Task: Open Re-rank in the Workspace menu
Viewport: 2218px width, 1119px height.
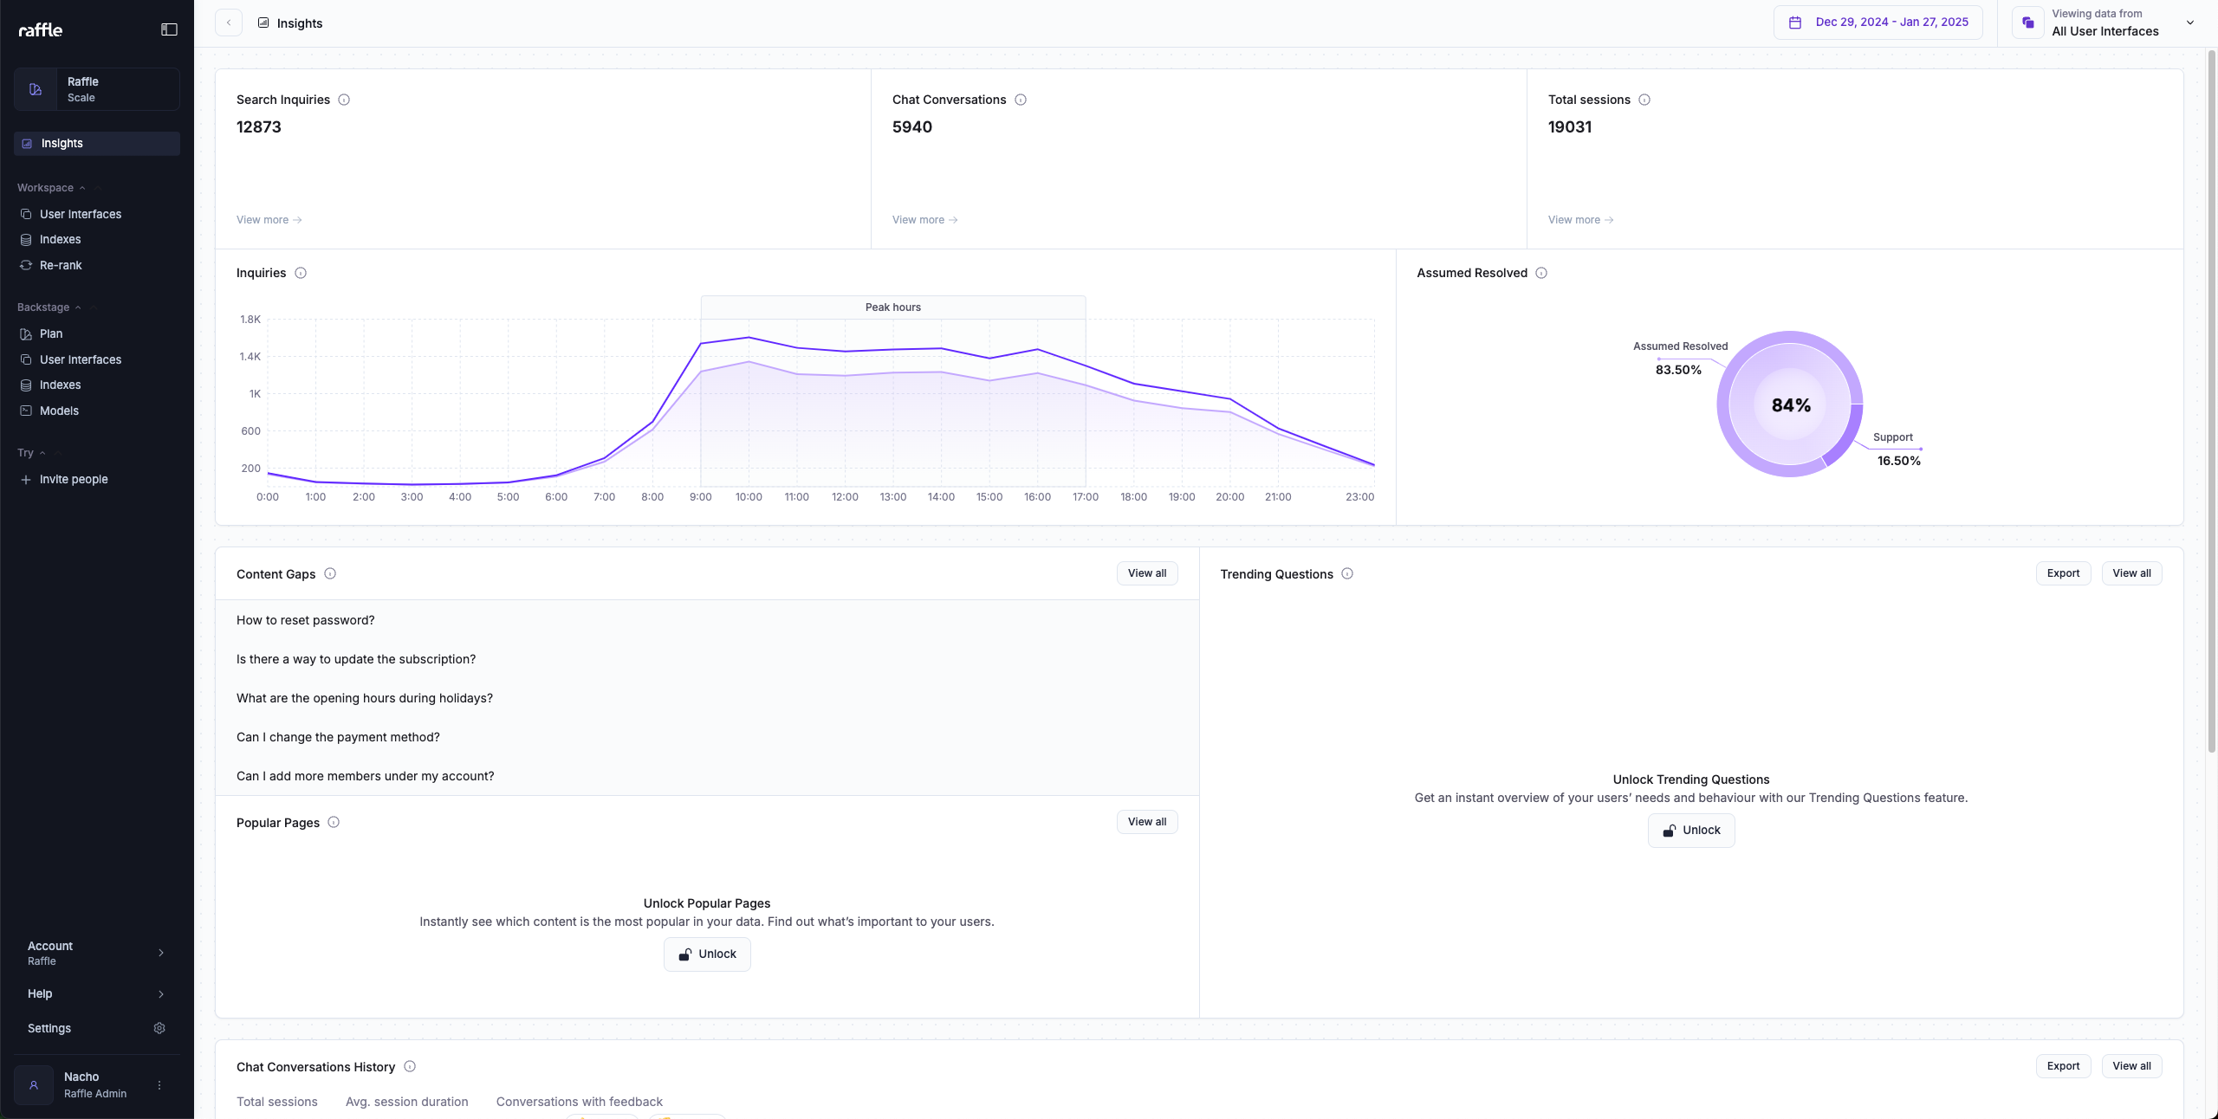Action: point(61,266)
